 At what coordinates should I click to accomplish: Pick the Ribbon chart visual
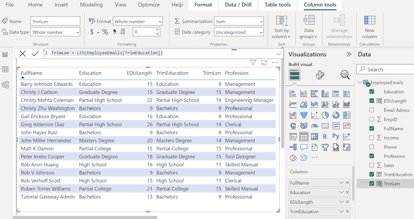click(346, 104)
